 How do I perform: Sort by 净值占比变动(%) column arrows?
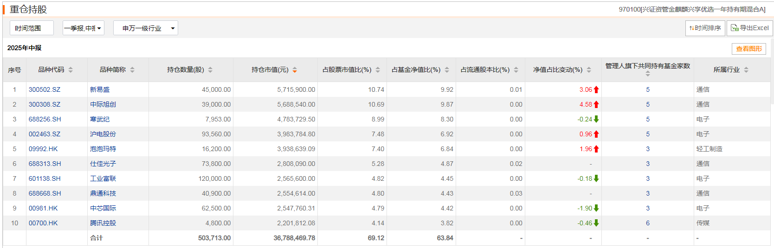click(589, 70)
